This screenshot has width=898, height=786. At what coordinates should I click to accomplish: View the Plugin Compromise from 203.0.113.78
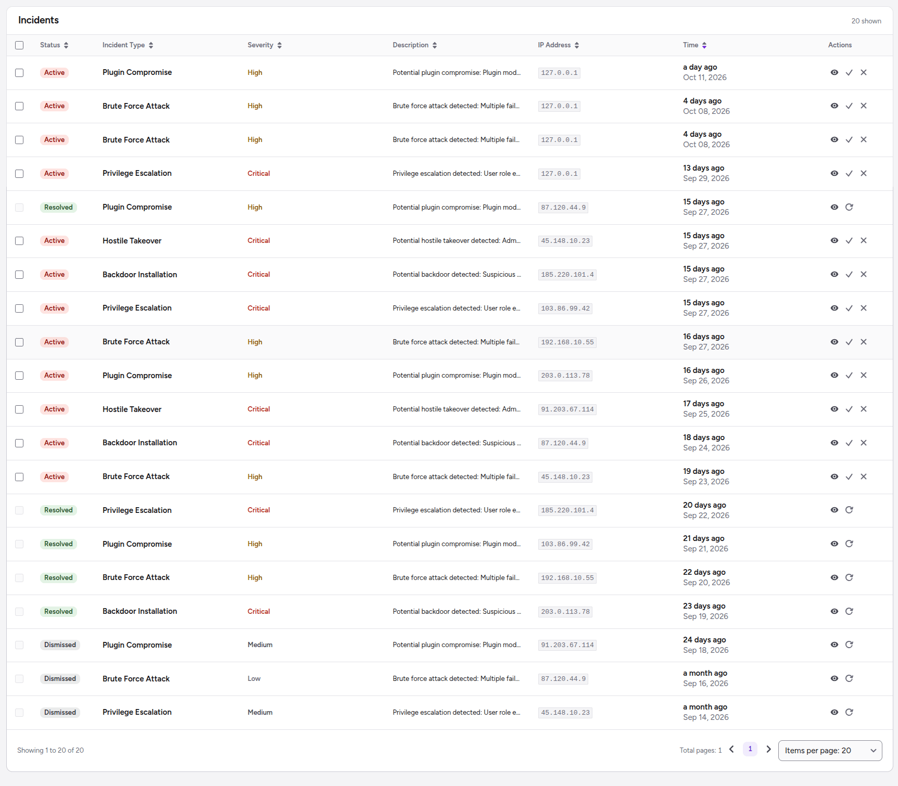pos(834,375)
